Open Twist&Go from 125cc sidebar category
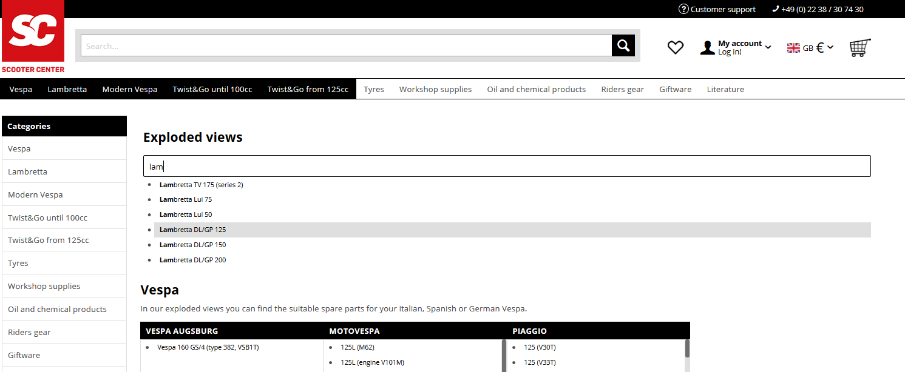The height and width of the screenshot is (372, 905). coord(64,240)
